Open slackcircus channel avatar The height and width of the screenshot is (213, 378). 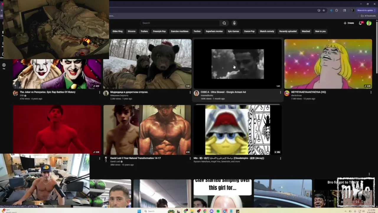pyautogui.click(x=287, y=93)
